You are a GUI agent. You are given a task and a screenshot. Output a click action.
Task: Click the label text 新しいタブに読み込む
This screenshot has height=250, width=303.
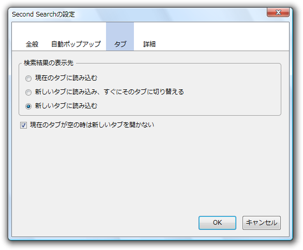click(x=66, y=106)
